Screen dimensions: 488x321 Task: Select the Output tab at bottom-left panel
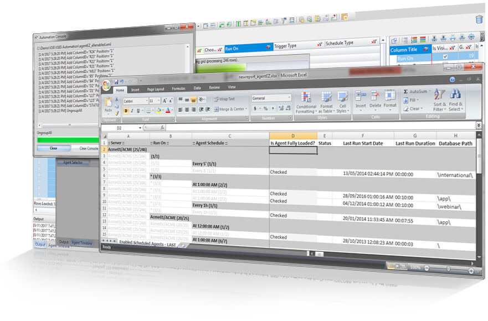tap(40, 245)
